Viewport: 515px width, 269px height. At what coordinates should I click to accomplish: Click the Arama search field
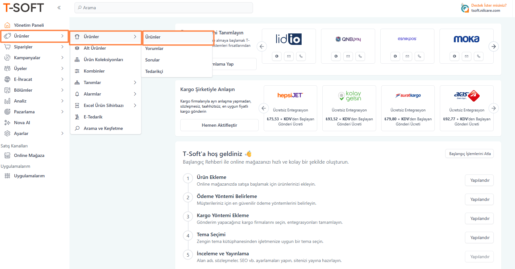click(x=164, y=8)
